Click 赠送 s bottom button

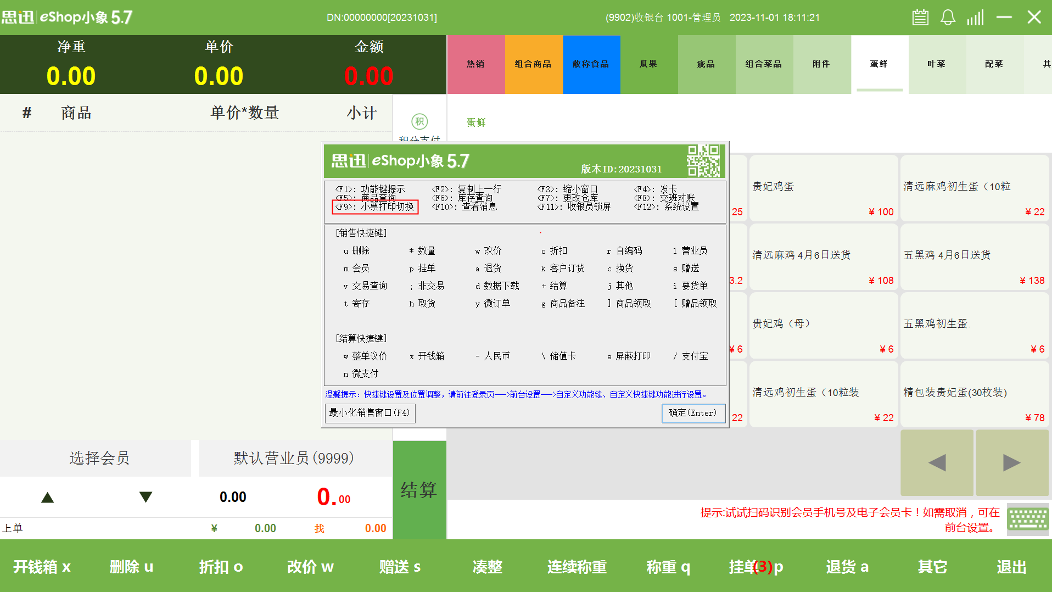400,567
